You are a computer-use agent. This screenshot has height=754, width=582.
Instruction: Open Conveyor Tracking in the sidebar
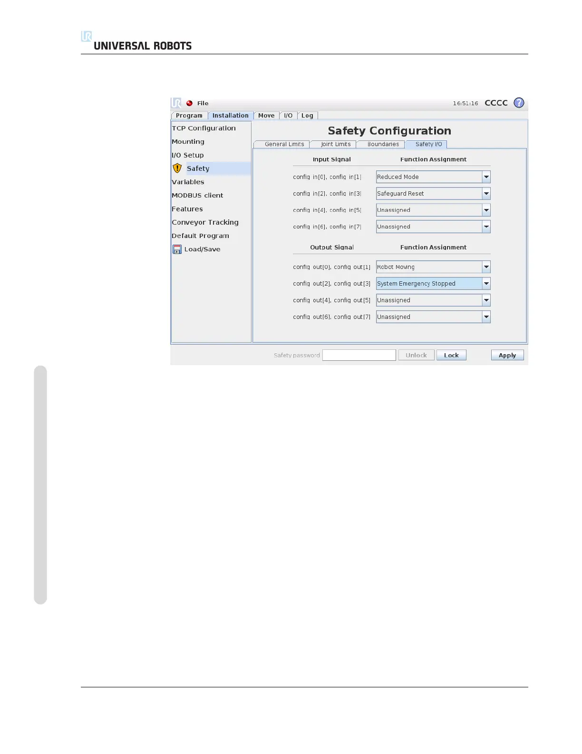pos(205,222)
